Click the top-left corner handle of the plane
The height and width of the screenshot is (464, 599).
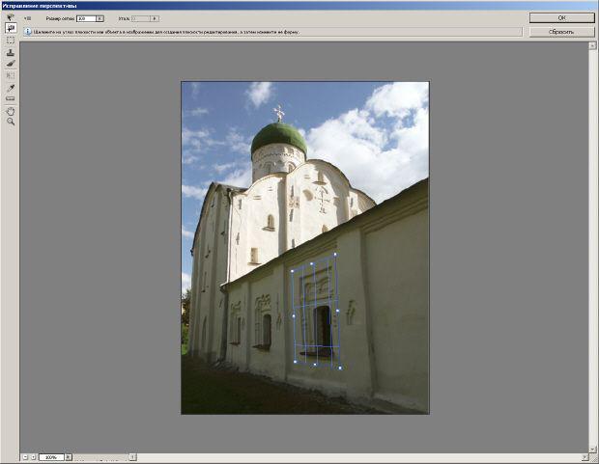click(292, 271)
